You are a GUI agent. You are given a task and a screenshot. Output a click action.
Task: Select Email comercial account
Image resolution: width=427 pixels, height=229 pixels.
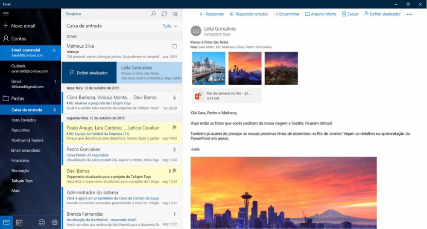coord(30,52)
